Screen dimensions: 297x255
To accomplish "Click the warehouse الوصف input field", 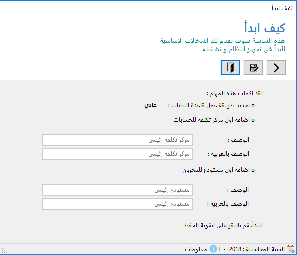I will tap(117, 190).
